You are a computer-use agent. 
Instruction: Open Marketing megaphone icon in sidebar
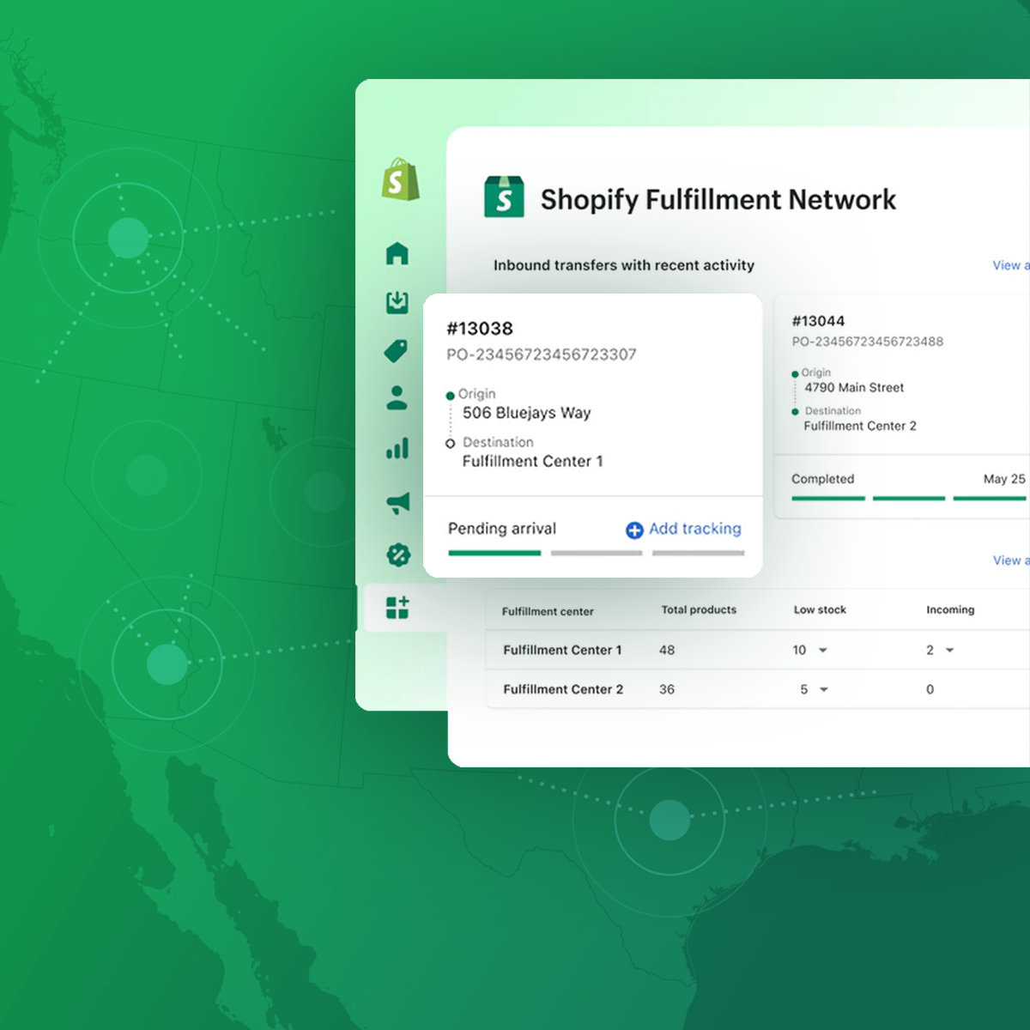(x=398, y=503)
